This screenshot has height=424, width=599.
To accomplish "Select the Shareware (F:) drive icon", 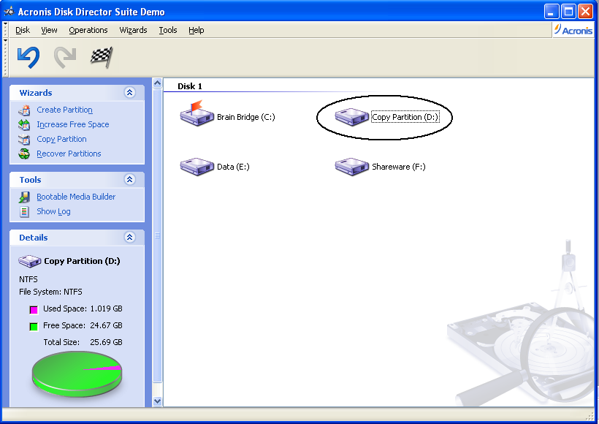I will pos(351,167).
